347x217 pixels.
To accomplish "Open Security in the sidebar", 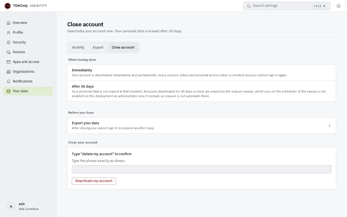I will click(28, 42).
